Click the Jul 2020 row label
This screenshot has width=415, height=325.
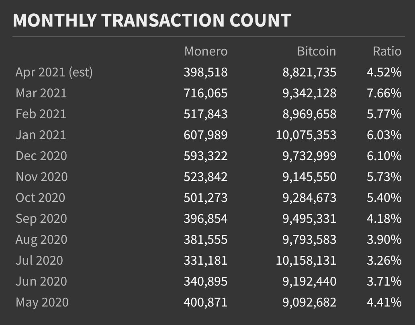[x=39, y=260]
